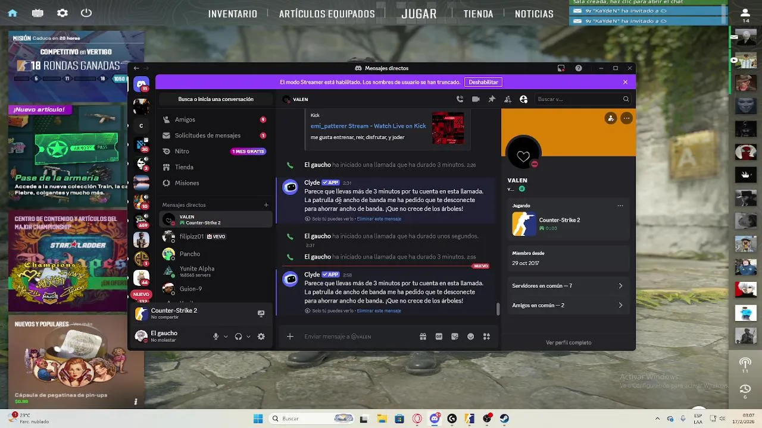Viewport: 762px width, 428px height.
Task: Open Counter-Strike 2 activity more options
Action: tap(620, 206)
